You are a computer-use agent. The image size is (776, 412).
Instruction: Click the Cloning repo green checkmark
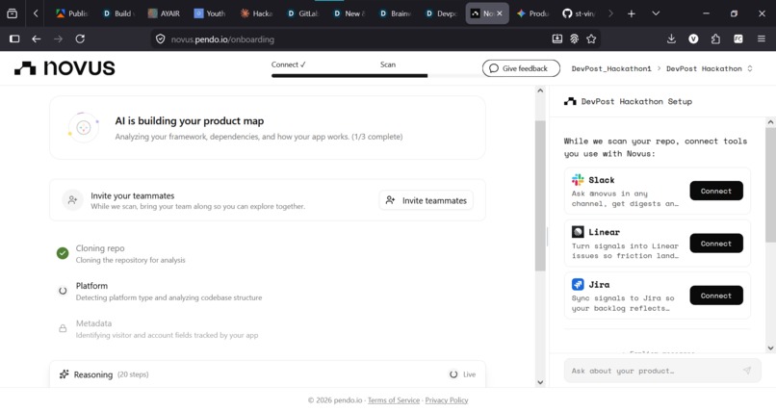(x=63, y=253)
